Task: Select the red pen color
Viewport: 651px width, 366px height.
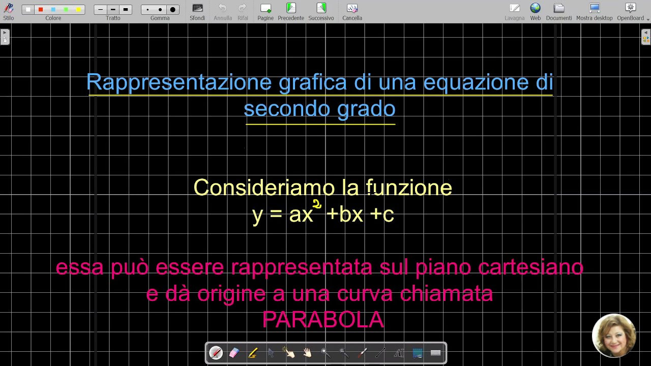Action: 41,9
